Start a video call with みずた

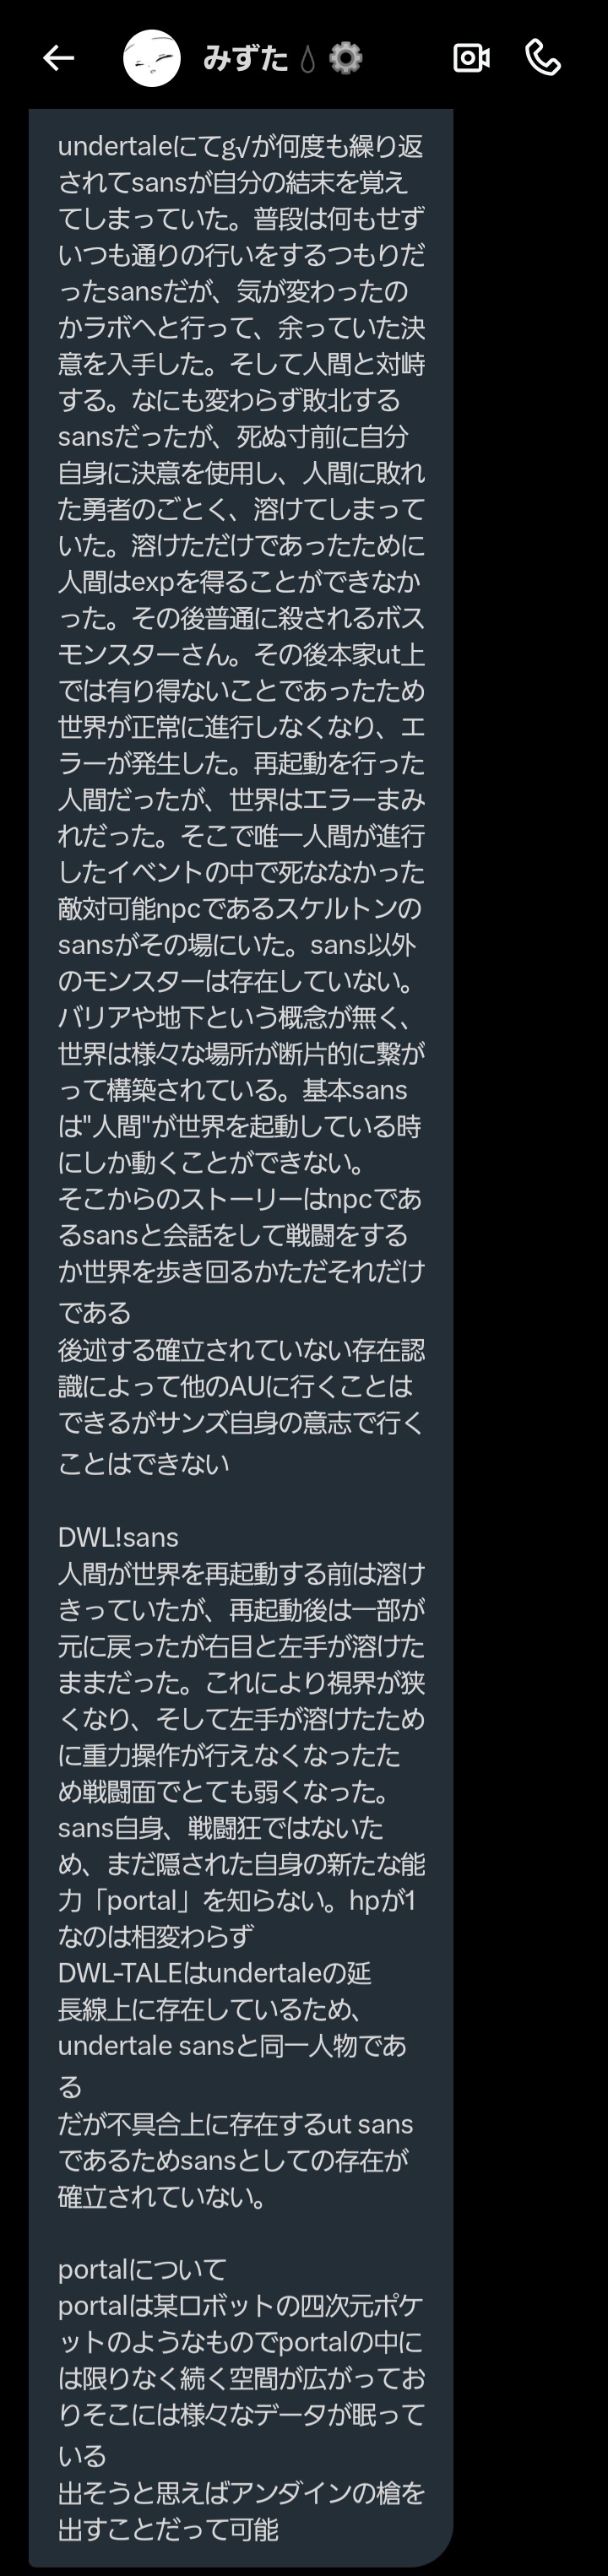471,58
